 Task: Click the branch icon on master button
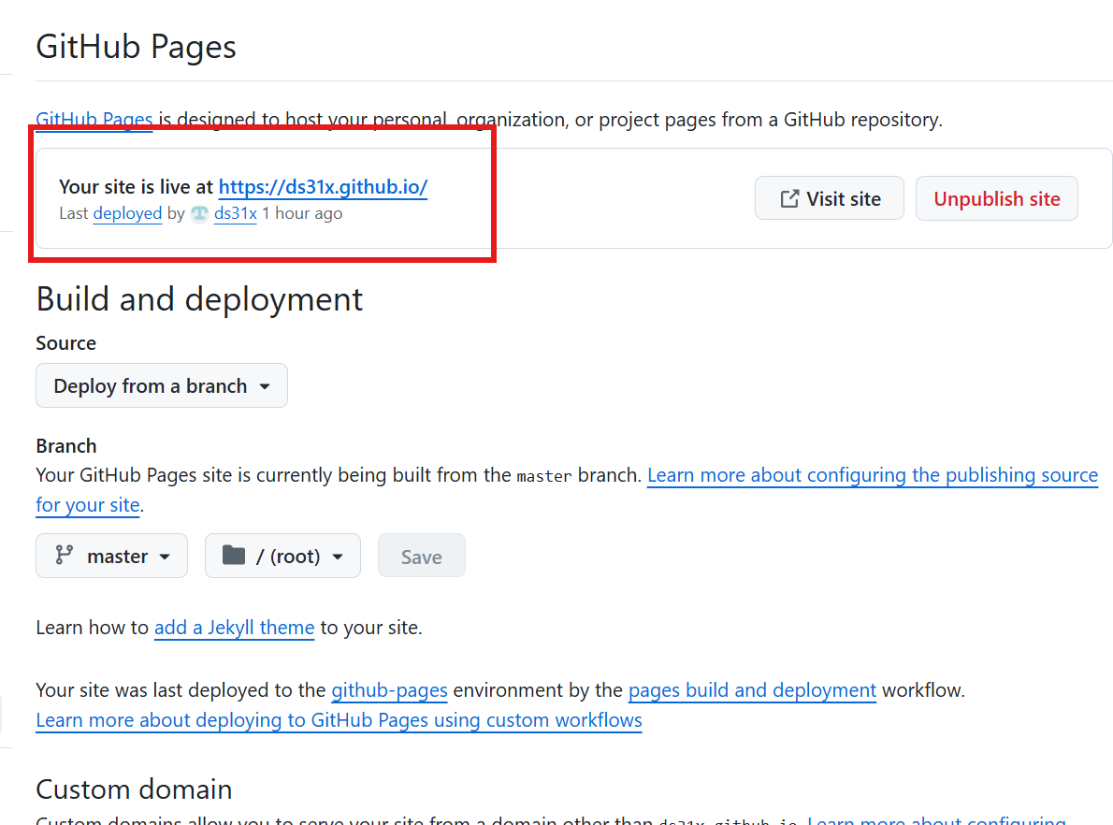coord(64,556)
